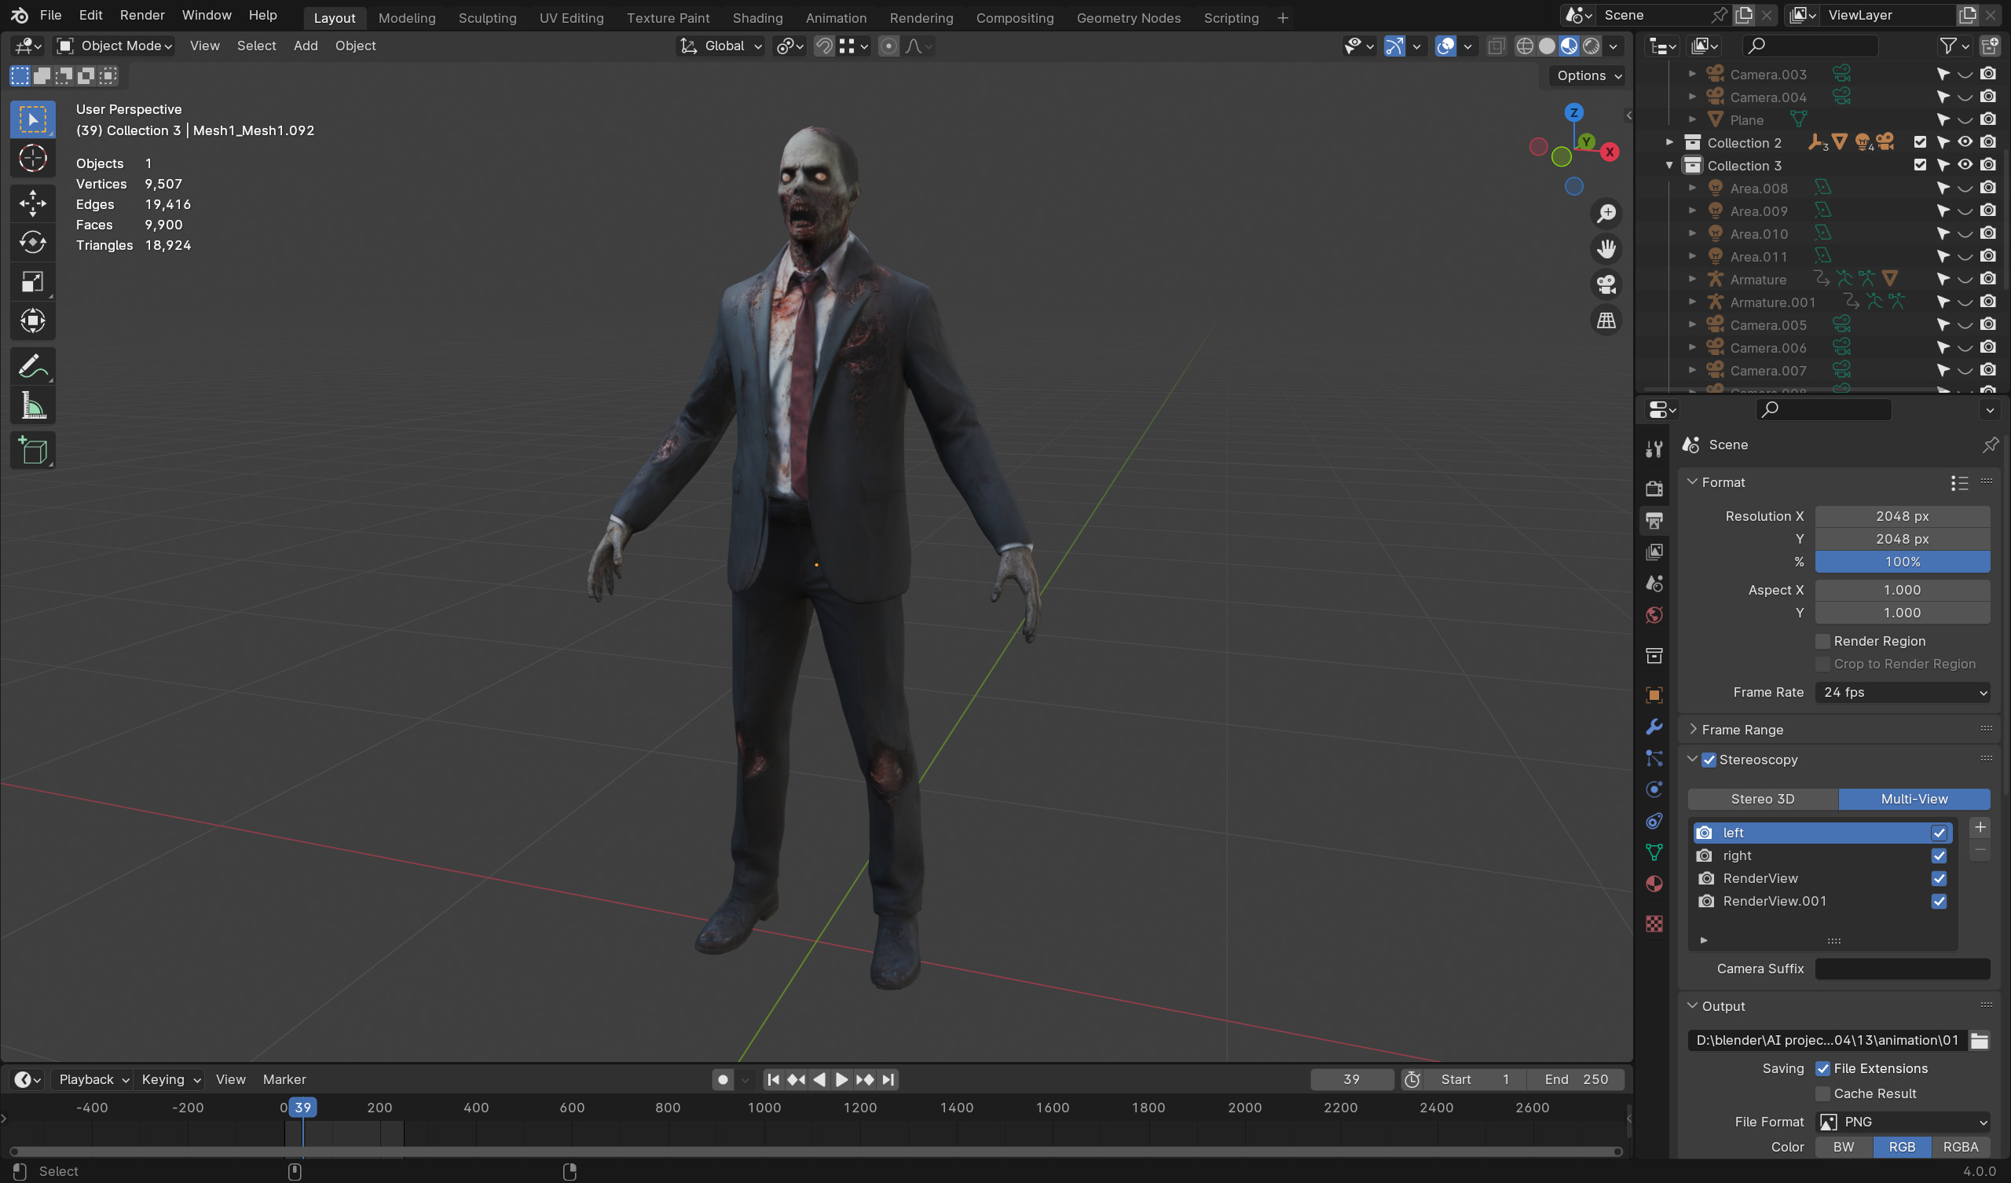This screenshot has width=2011, height=1183.
Task: Open the Physics properties tab
Action: pyautogui.click(x=1654, y=789)
